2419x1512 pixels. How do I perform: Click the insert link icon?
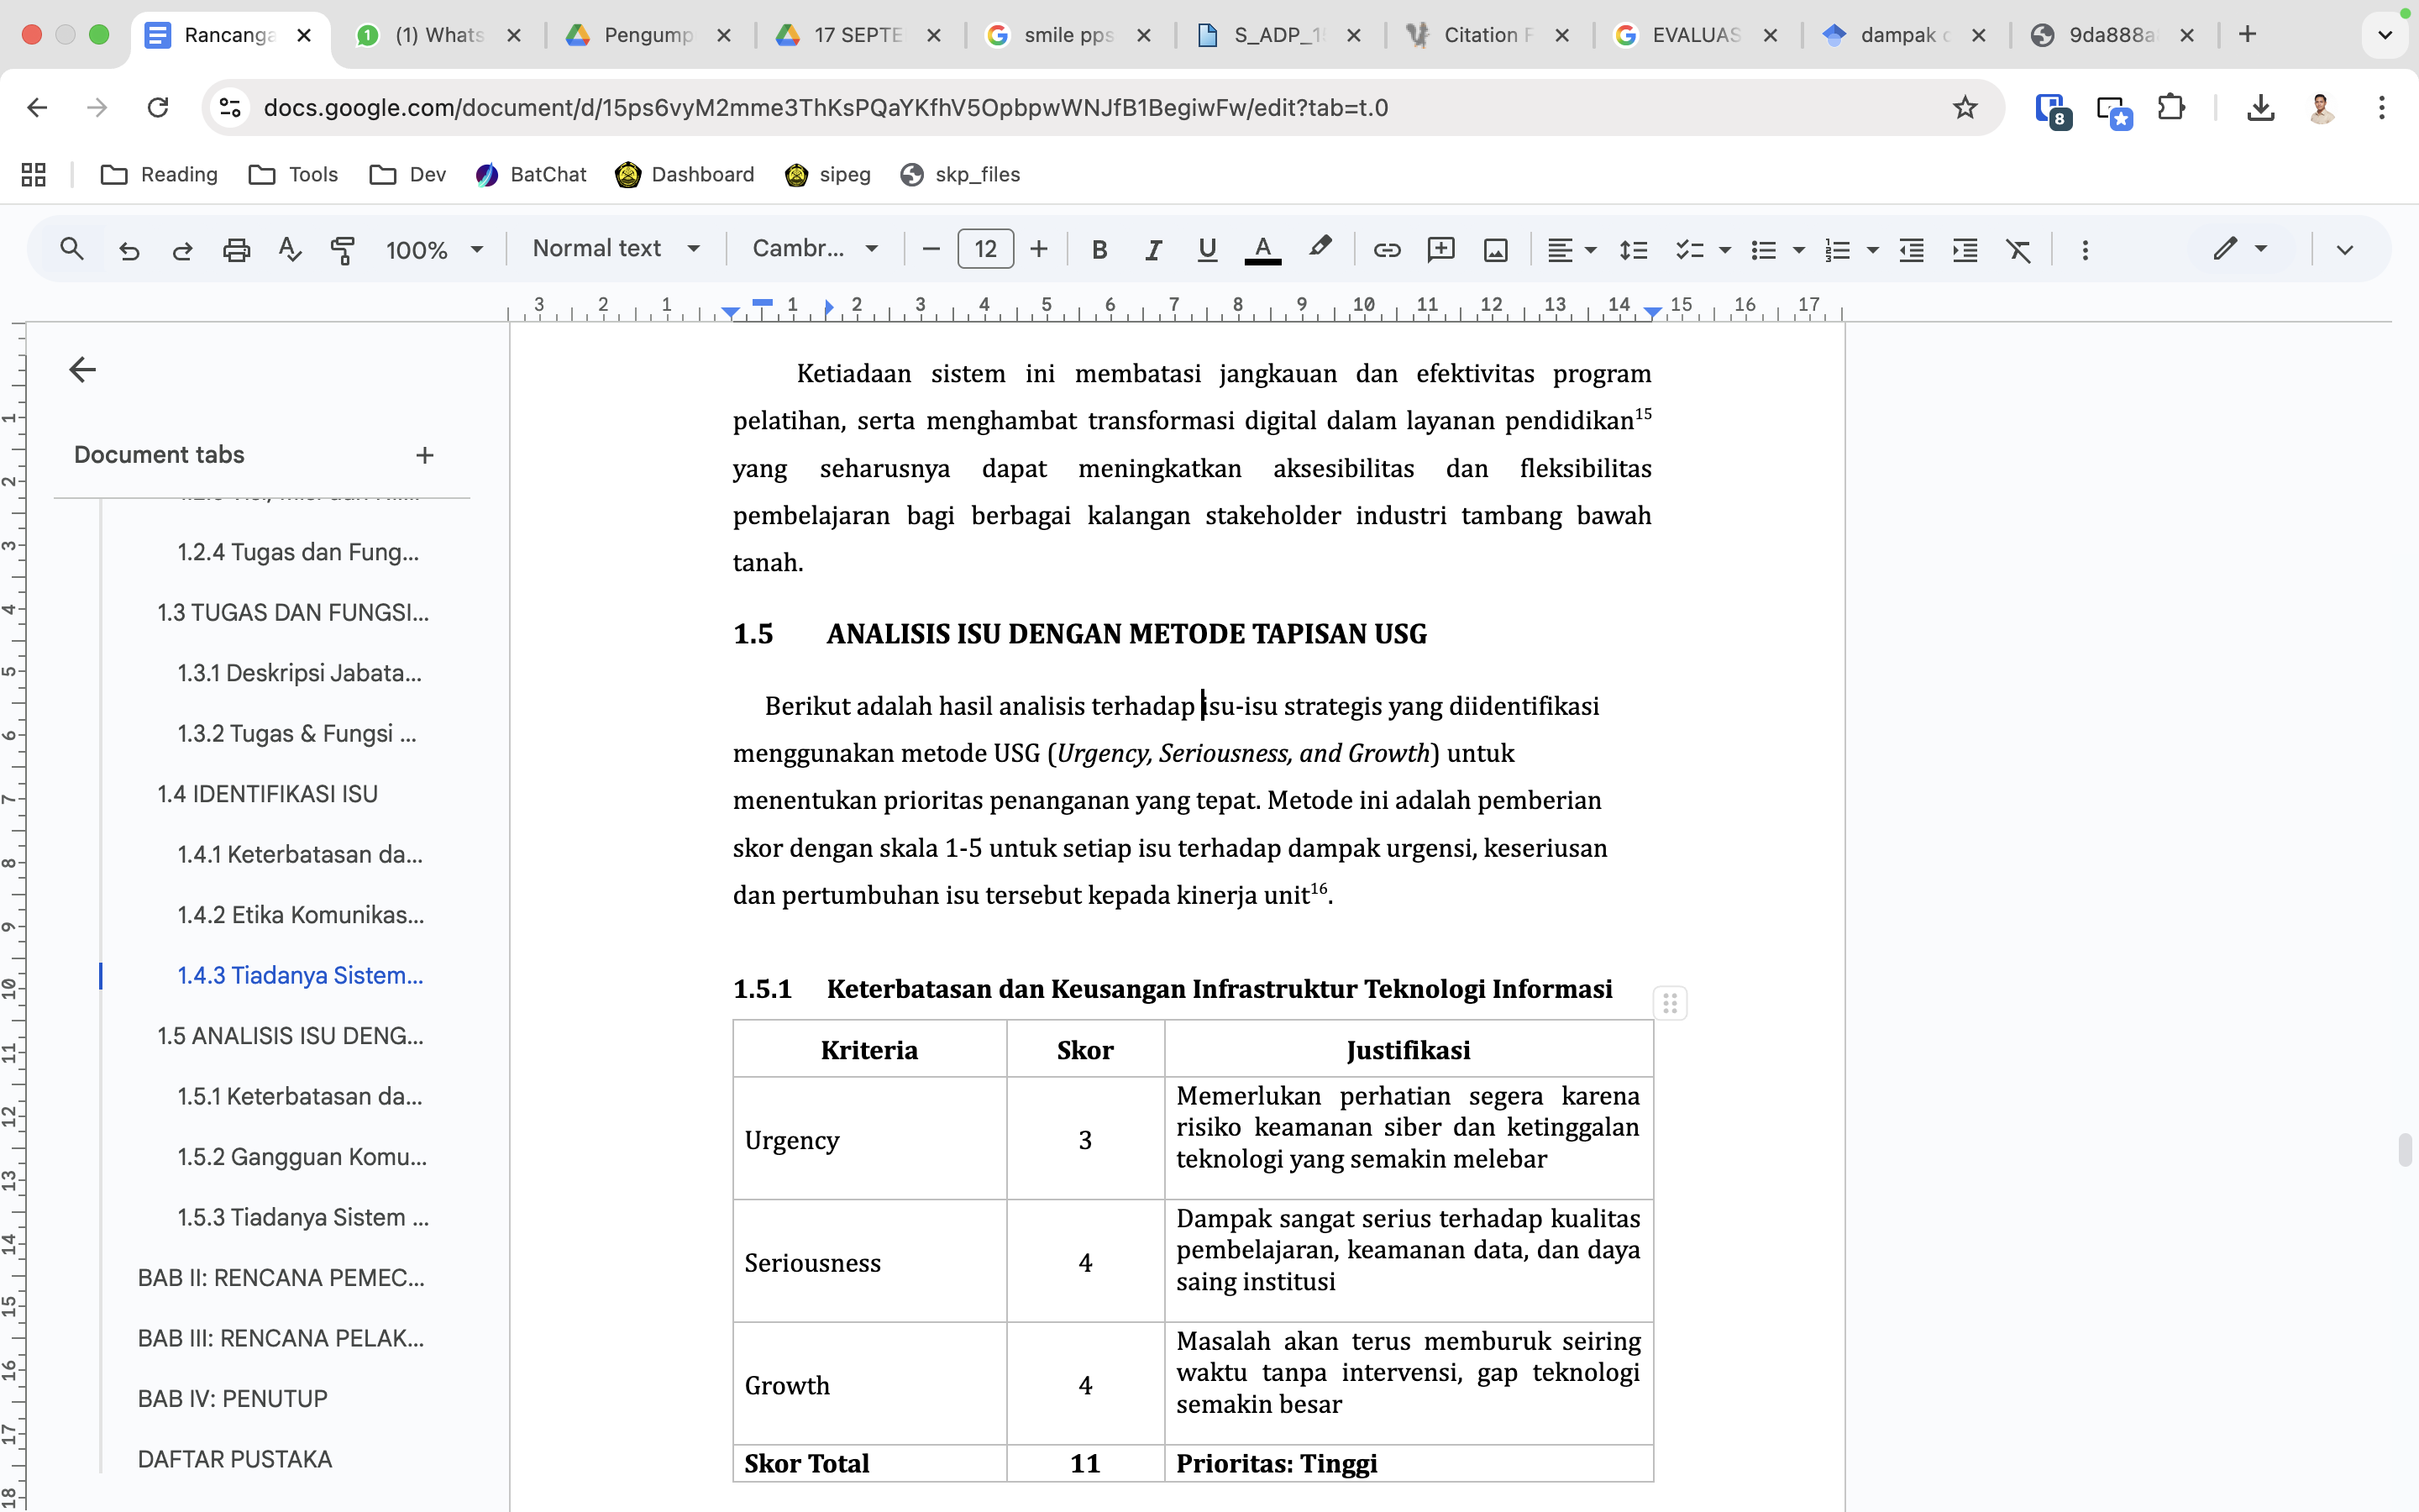click(1387, 249)
